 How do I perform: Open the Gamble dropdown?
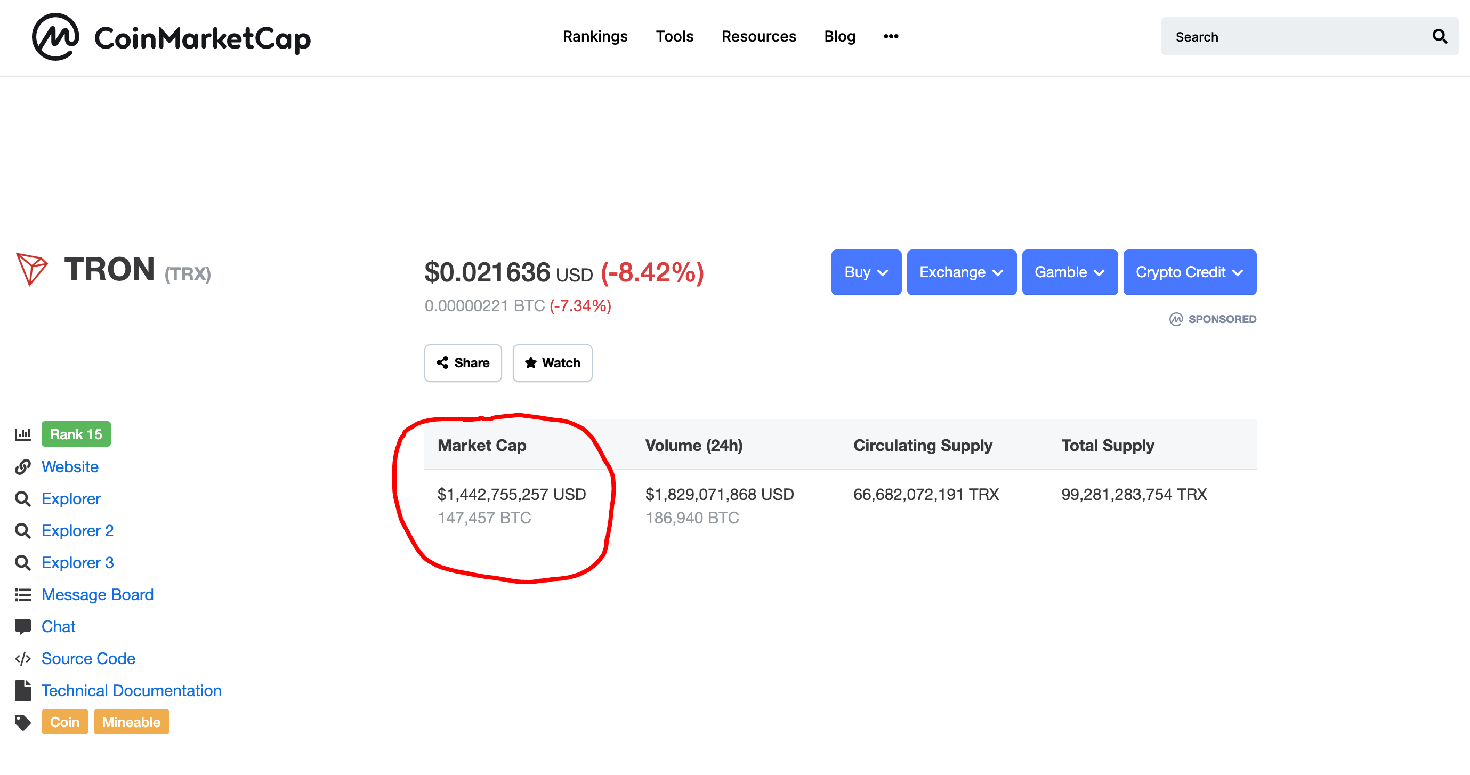(x=1069, y=272)
